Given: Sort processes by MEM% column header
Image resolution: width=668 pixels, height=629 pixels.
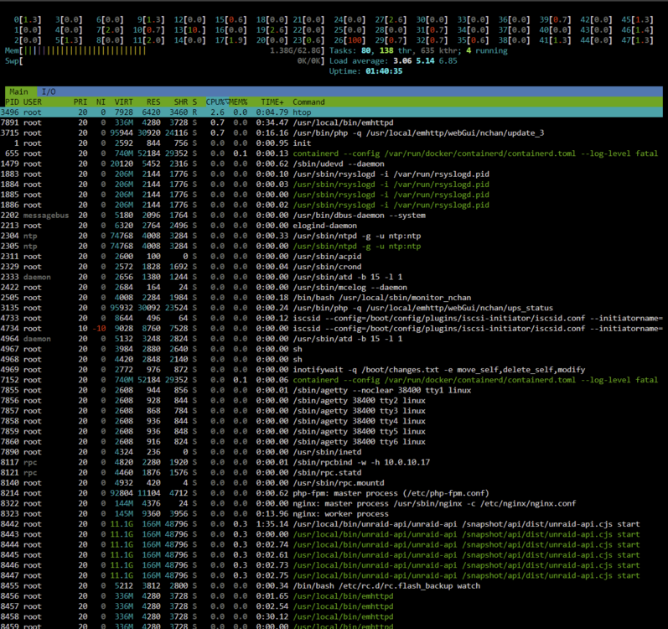Looking at the screenshot, I should (x=239, y=101).
